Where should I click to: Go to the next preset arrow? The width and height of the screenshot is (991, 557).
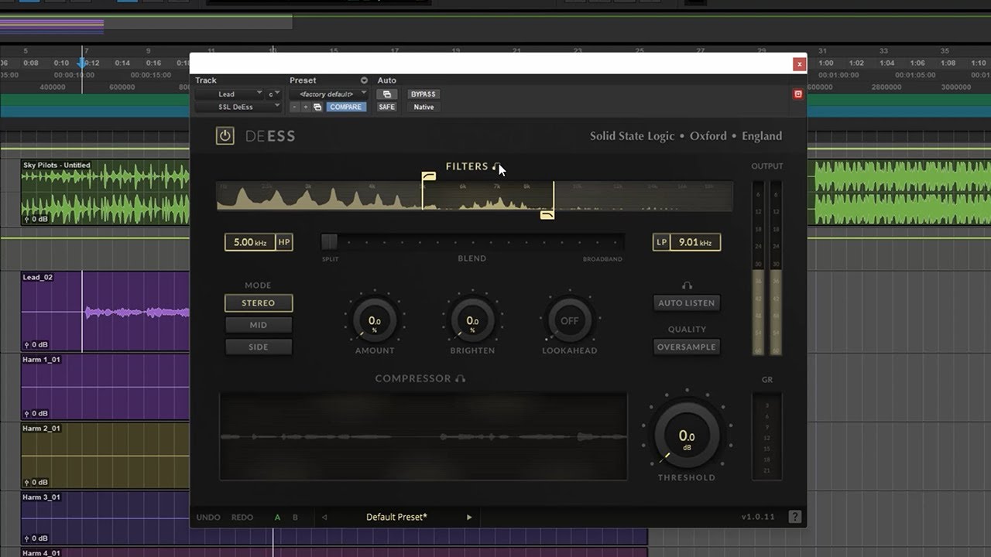[469, 517]
